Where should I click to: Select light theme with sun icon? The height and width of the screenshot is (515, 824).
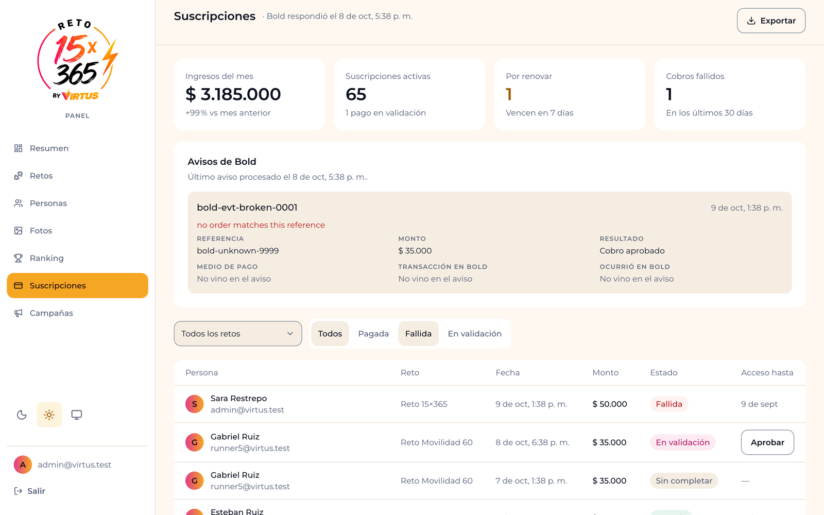pos(49,415)
